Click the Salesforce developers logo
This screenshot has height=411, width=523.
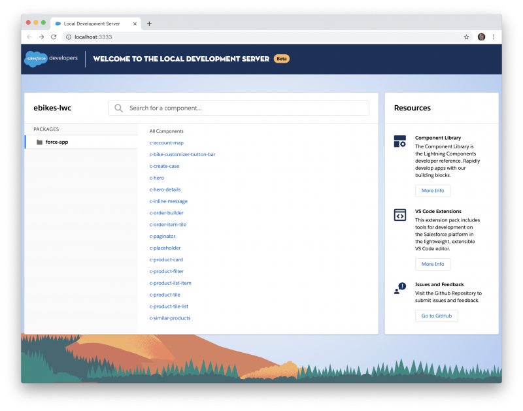51,59
